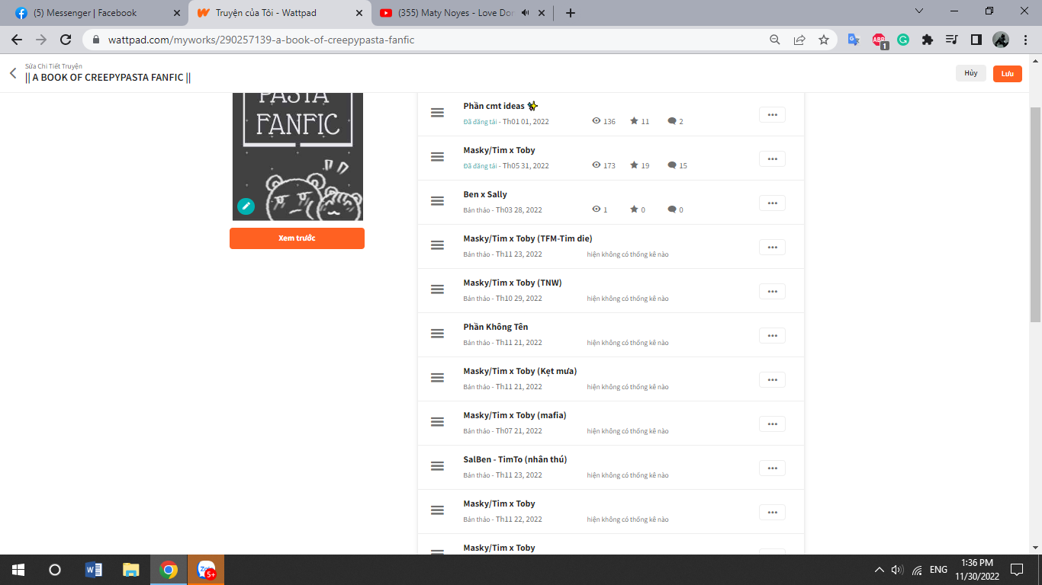Click the drag handle beside Ben x Sally

pos(437,201)
